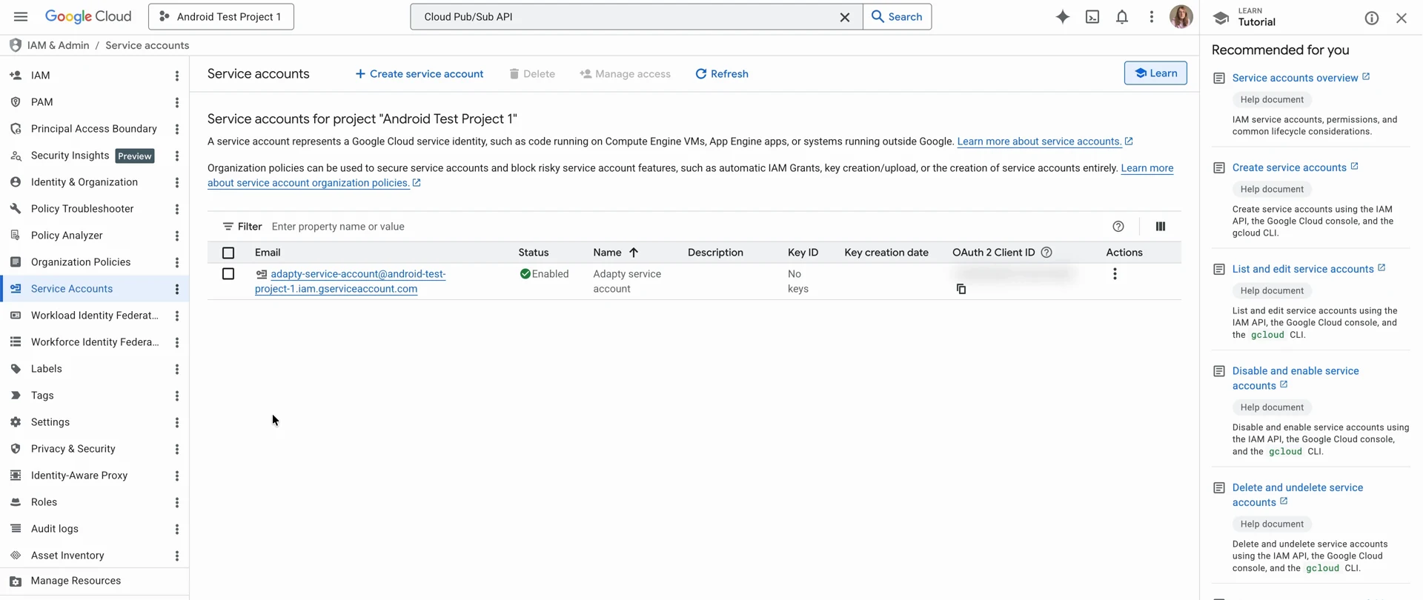Open the Gemini AI assistant sparkle icon
This screenshot has height=600, width=1423.
(1063, 16)
